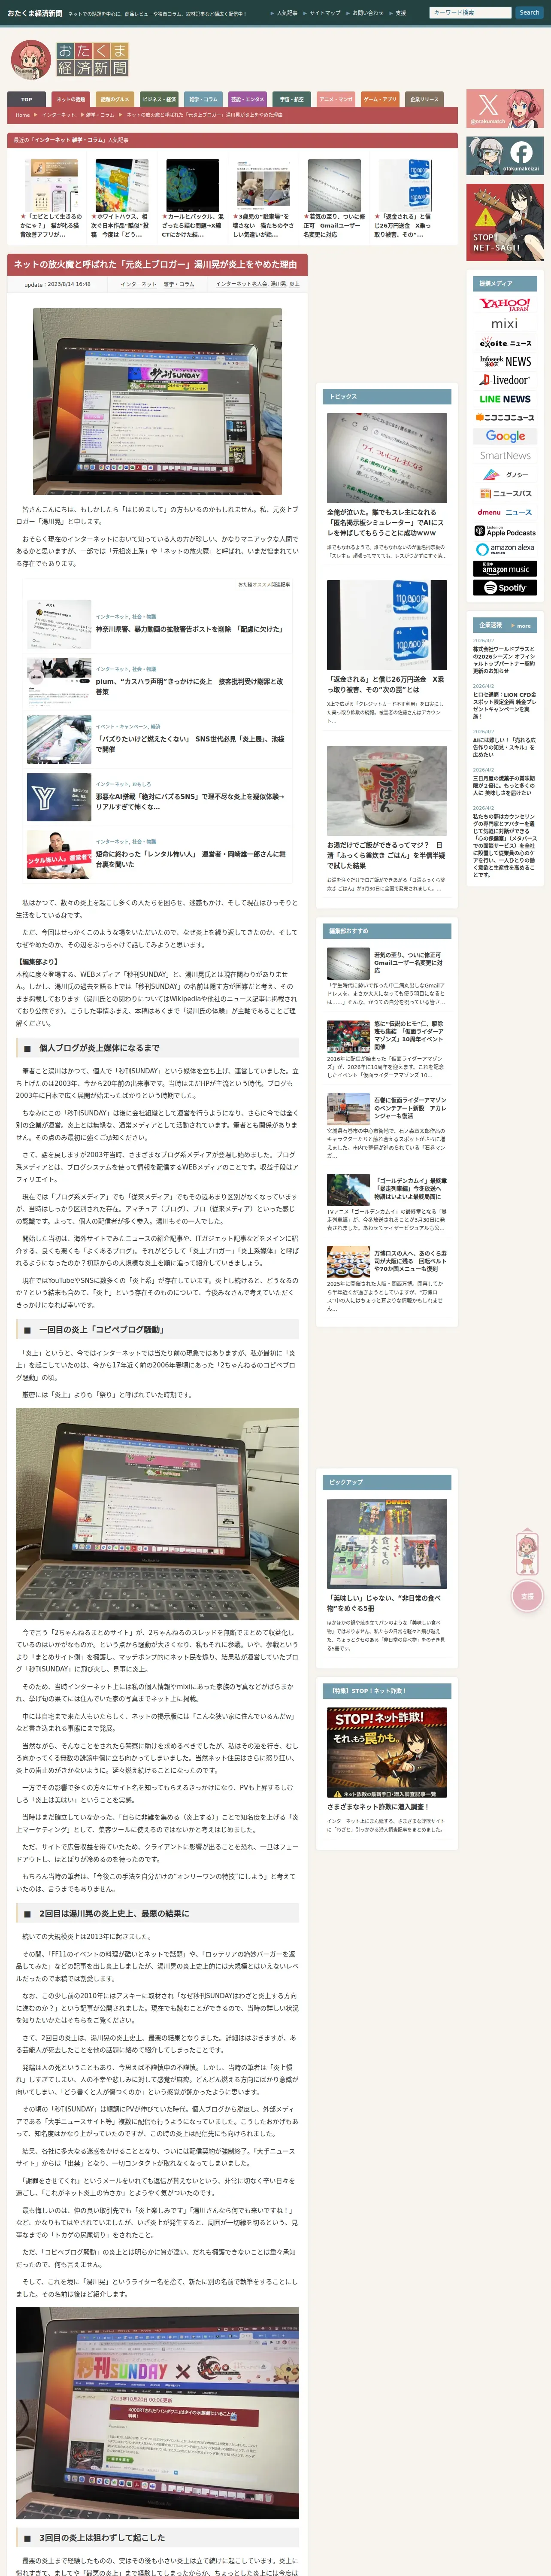551x2576 pixels.
Task: Open the 支援 link in the top header
Action: pos(400,13)
